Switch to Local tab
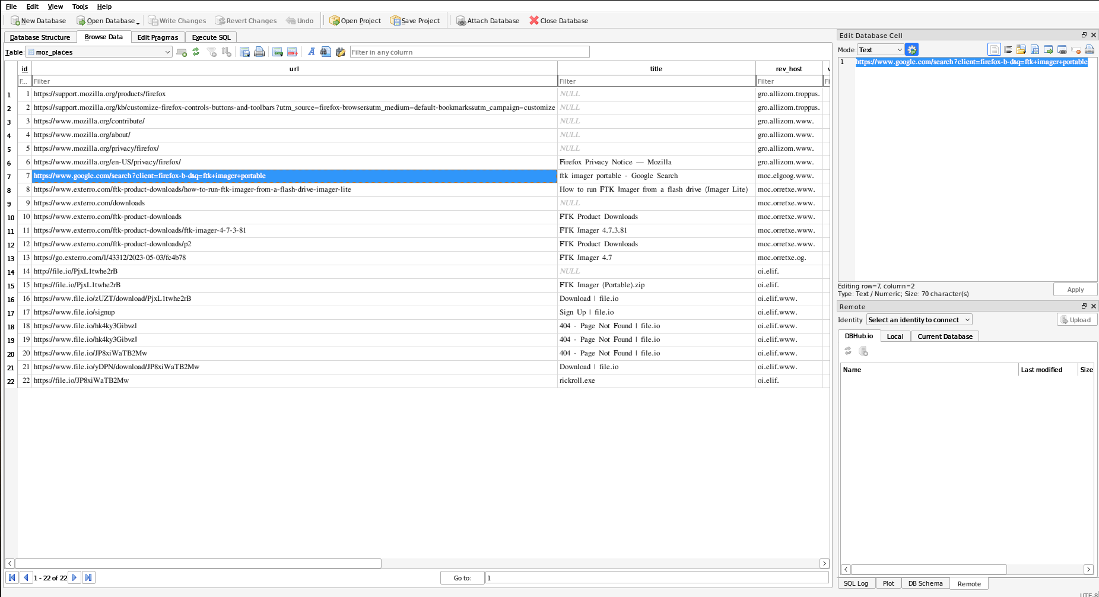Viewport: 1099px width, 597px height. 895,336
